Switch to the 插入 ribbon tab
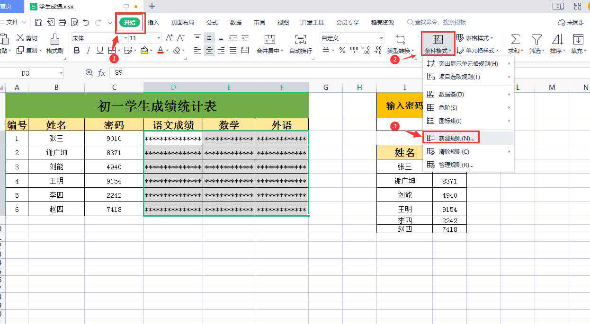 point(153,22)
